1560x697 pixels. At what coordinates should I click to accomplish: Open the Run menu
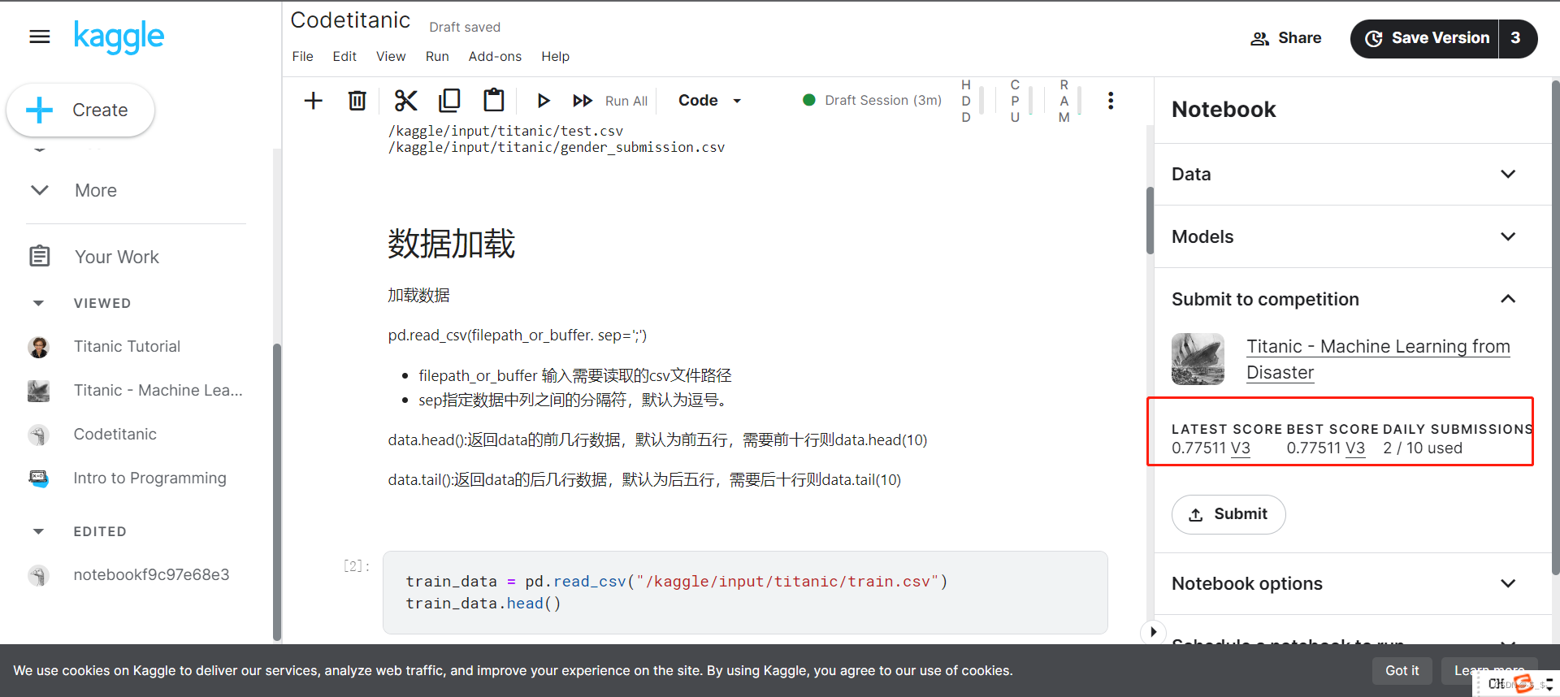click(437, 56)
